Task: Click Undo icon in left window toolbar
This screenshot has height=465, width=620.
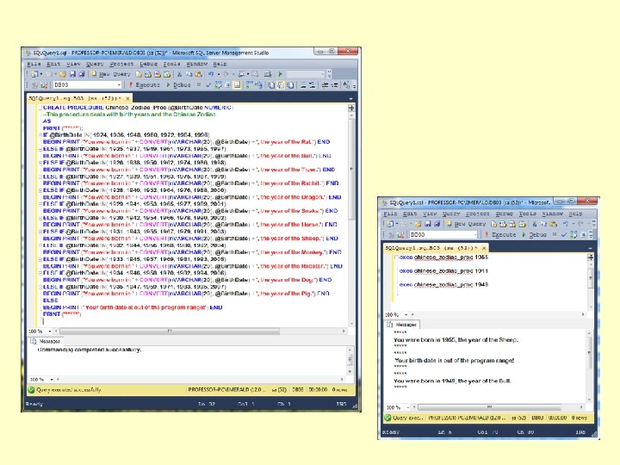Action: 211,74
